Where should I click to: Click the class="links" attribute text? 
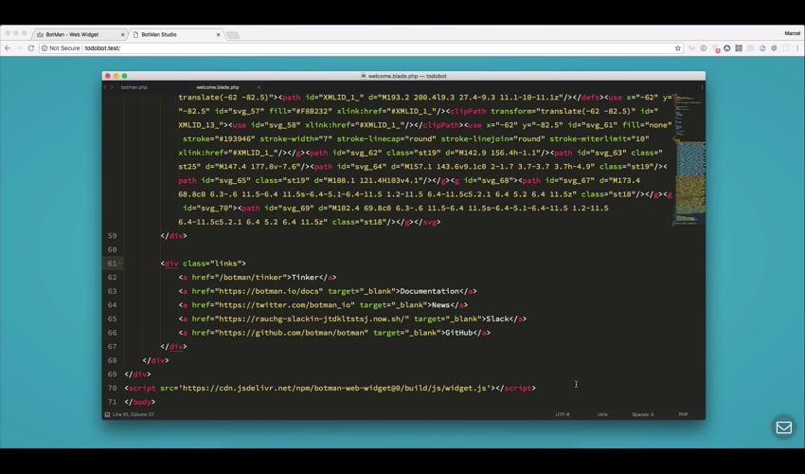[214, 264]
